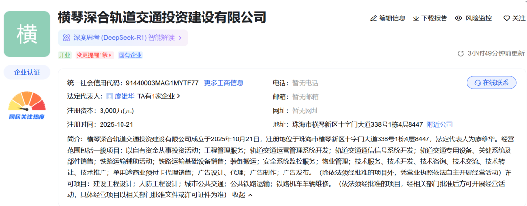Click the 国有企业 tag
This screenshot has height=206, width=527.
click(x=130, y=55)
